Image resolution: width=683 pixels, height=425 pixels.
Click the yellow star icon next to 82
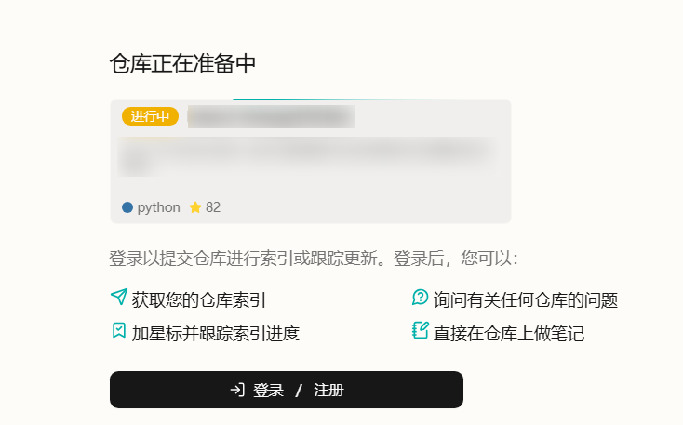click(x=195, y=207)
